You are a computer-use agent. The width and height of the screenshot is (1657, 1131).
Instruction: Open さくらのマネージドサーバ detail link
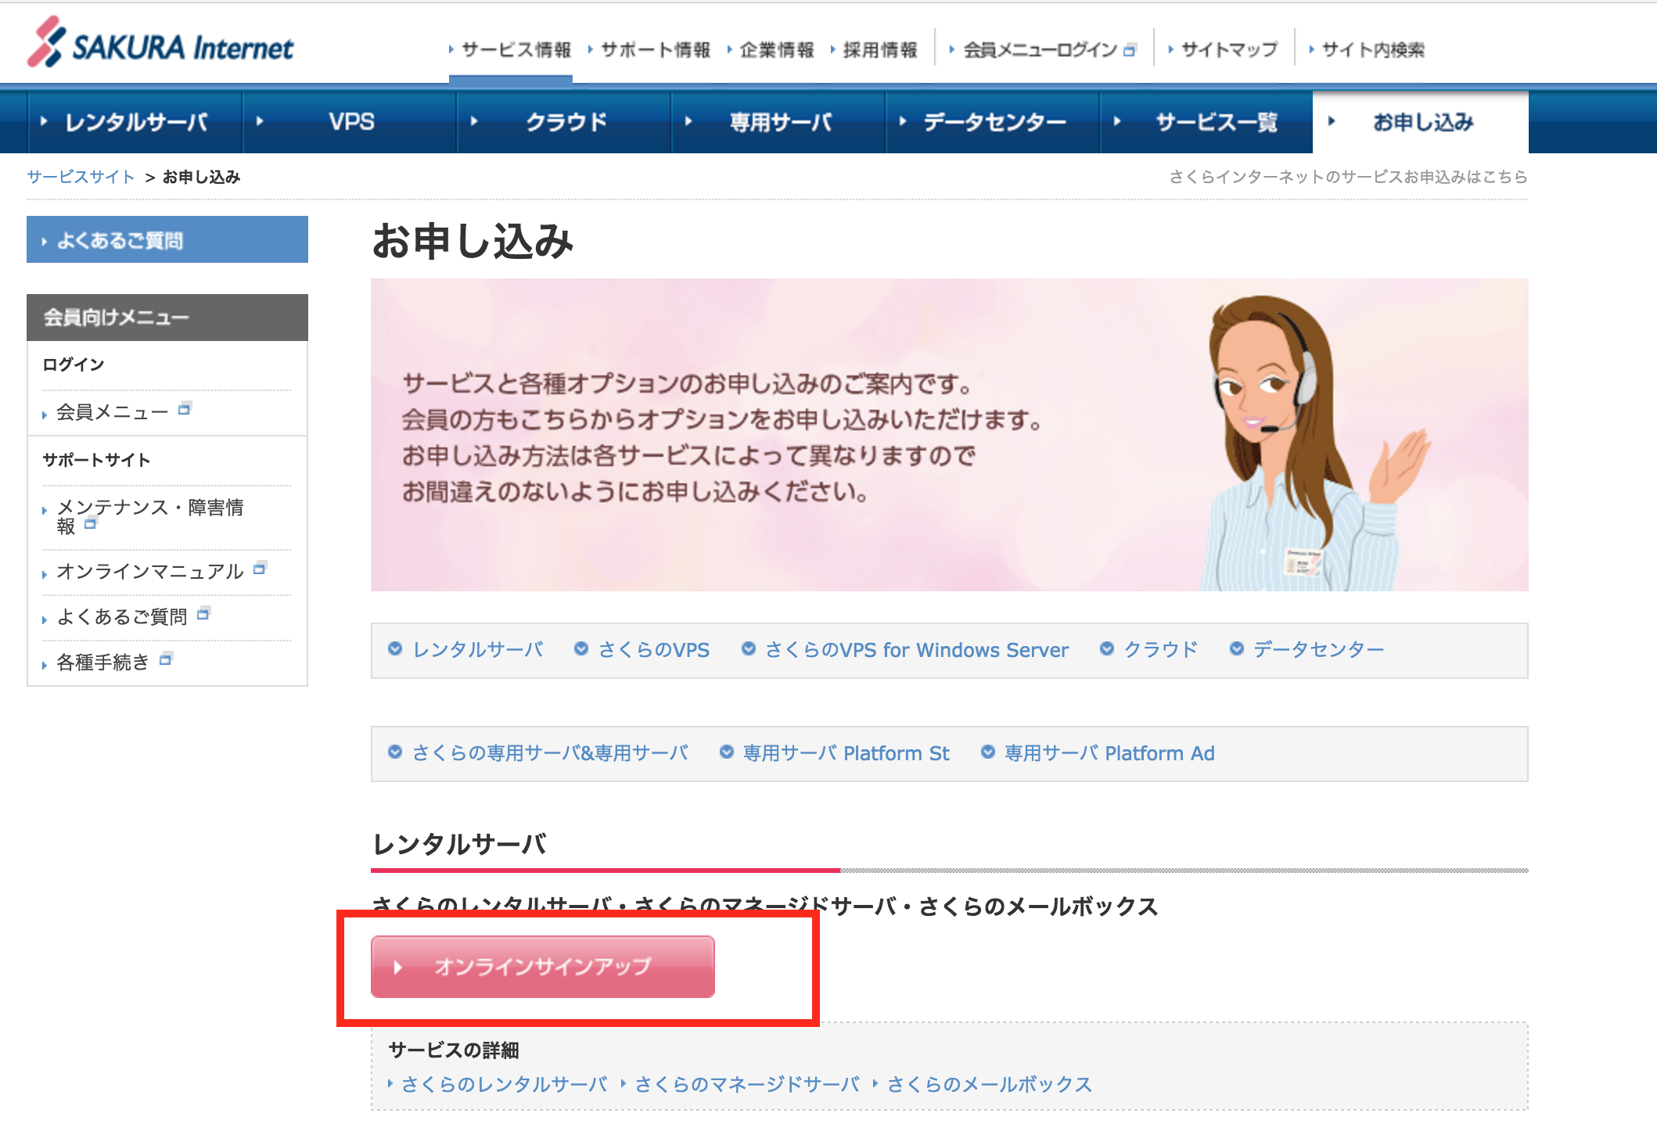[x=747, y=1084]
